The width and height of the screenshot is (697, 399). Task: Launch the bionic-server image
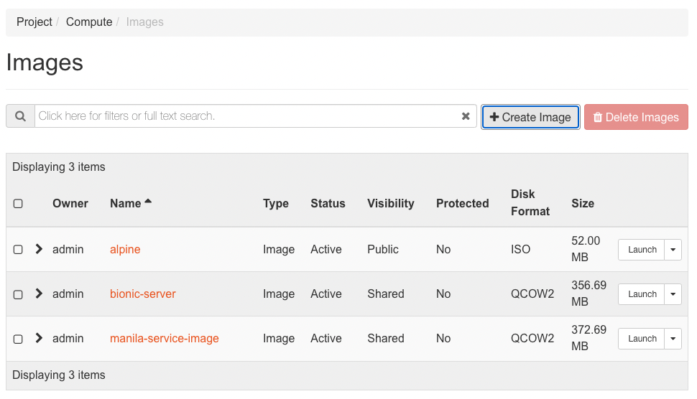click(642, 294)
